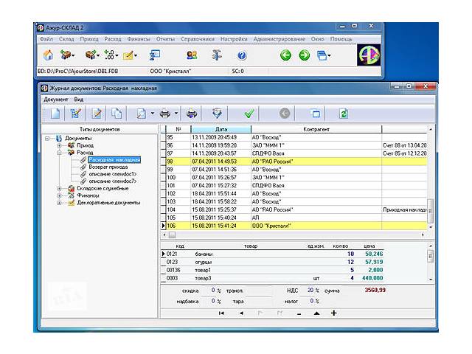Open help via blue question mark icon
The width and height of the screenshot is (472, 354).
tap(242, 55)
